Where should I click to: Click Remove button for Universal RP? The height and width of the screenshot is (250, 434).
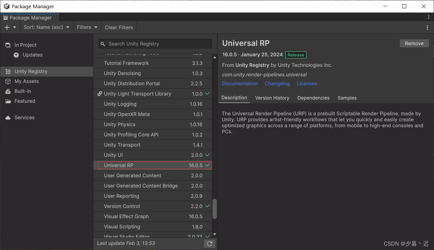tap(414, 44)
